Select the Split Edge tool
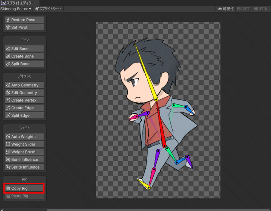 (24, 115)
